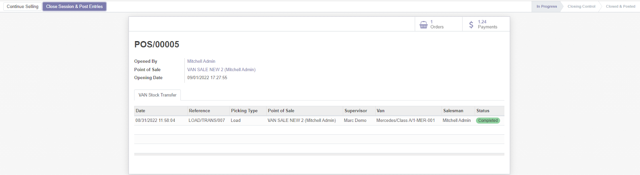Sort by Salesman column header
The image size is (640, 175).
point(453,111)
